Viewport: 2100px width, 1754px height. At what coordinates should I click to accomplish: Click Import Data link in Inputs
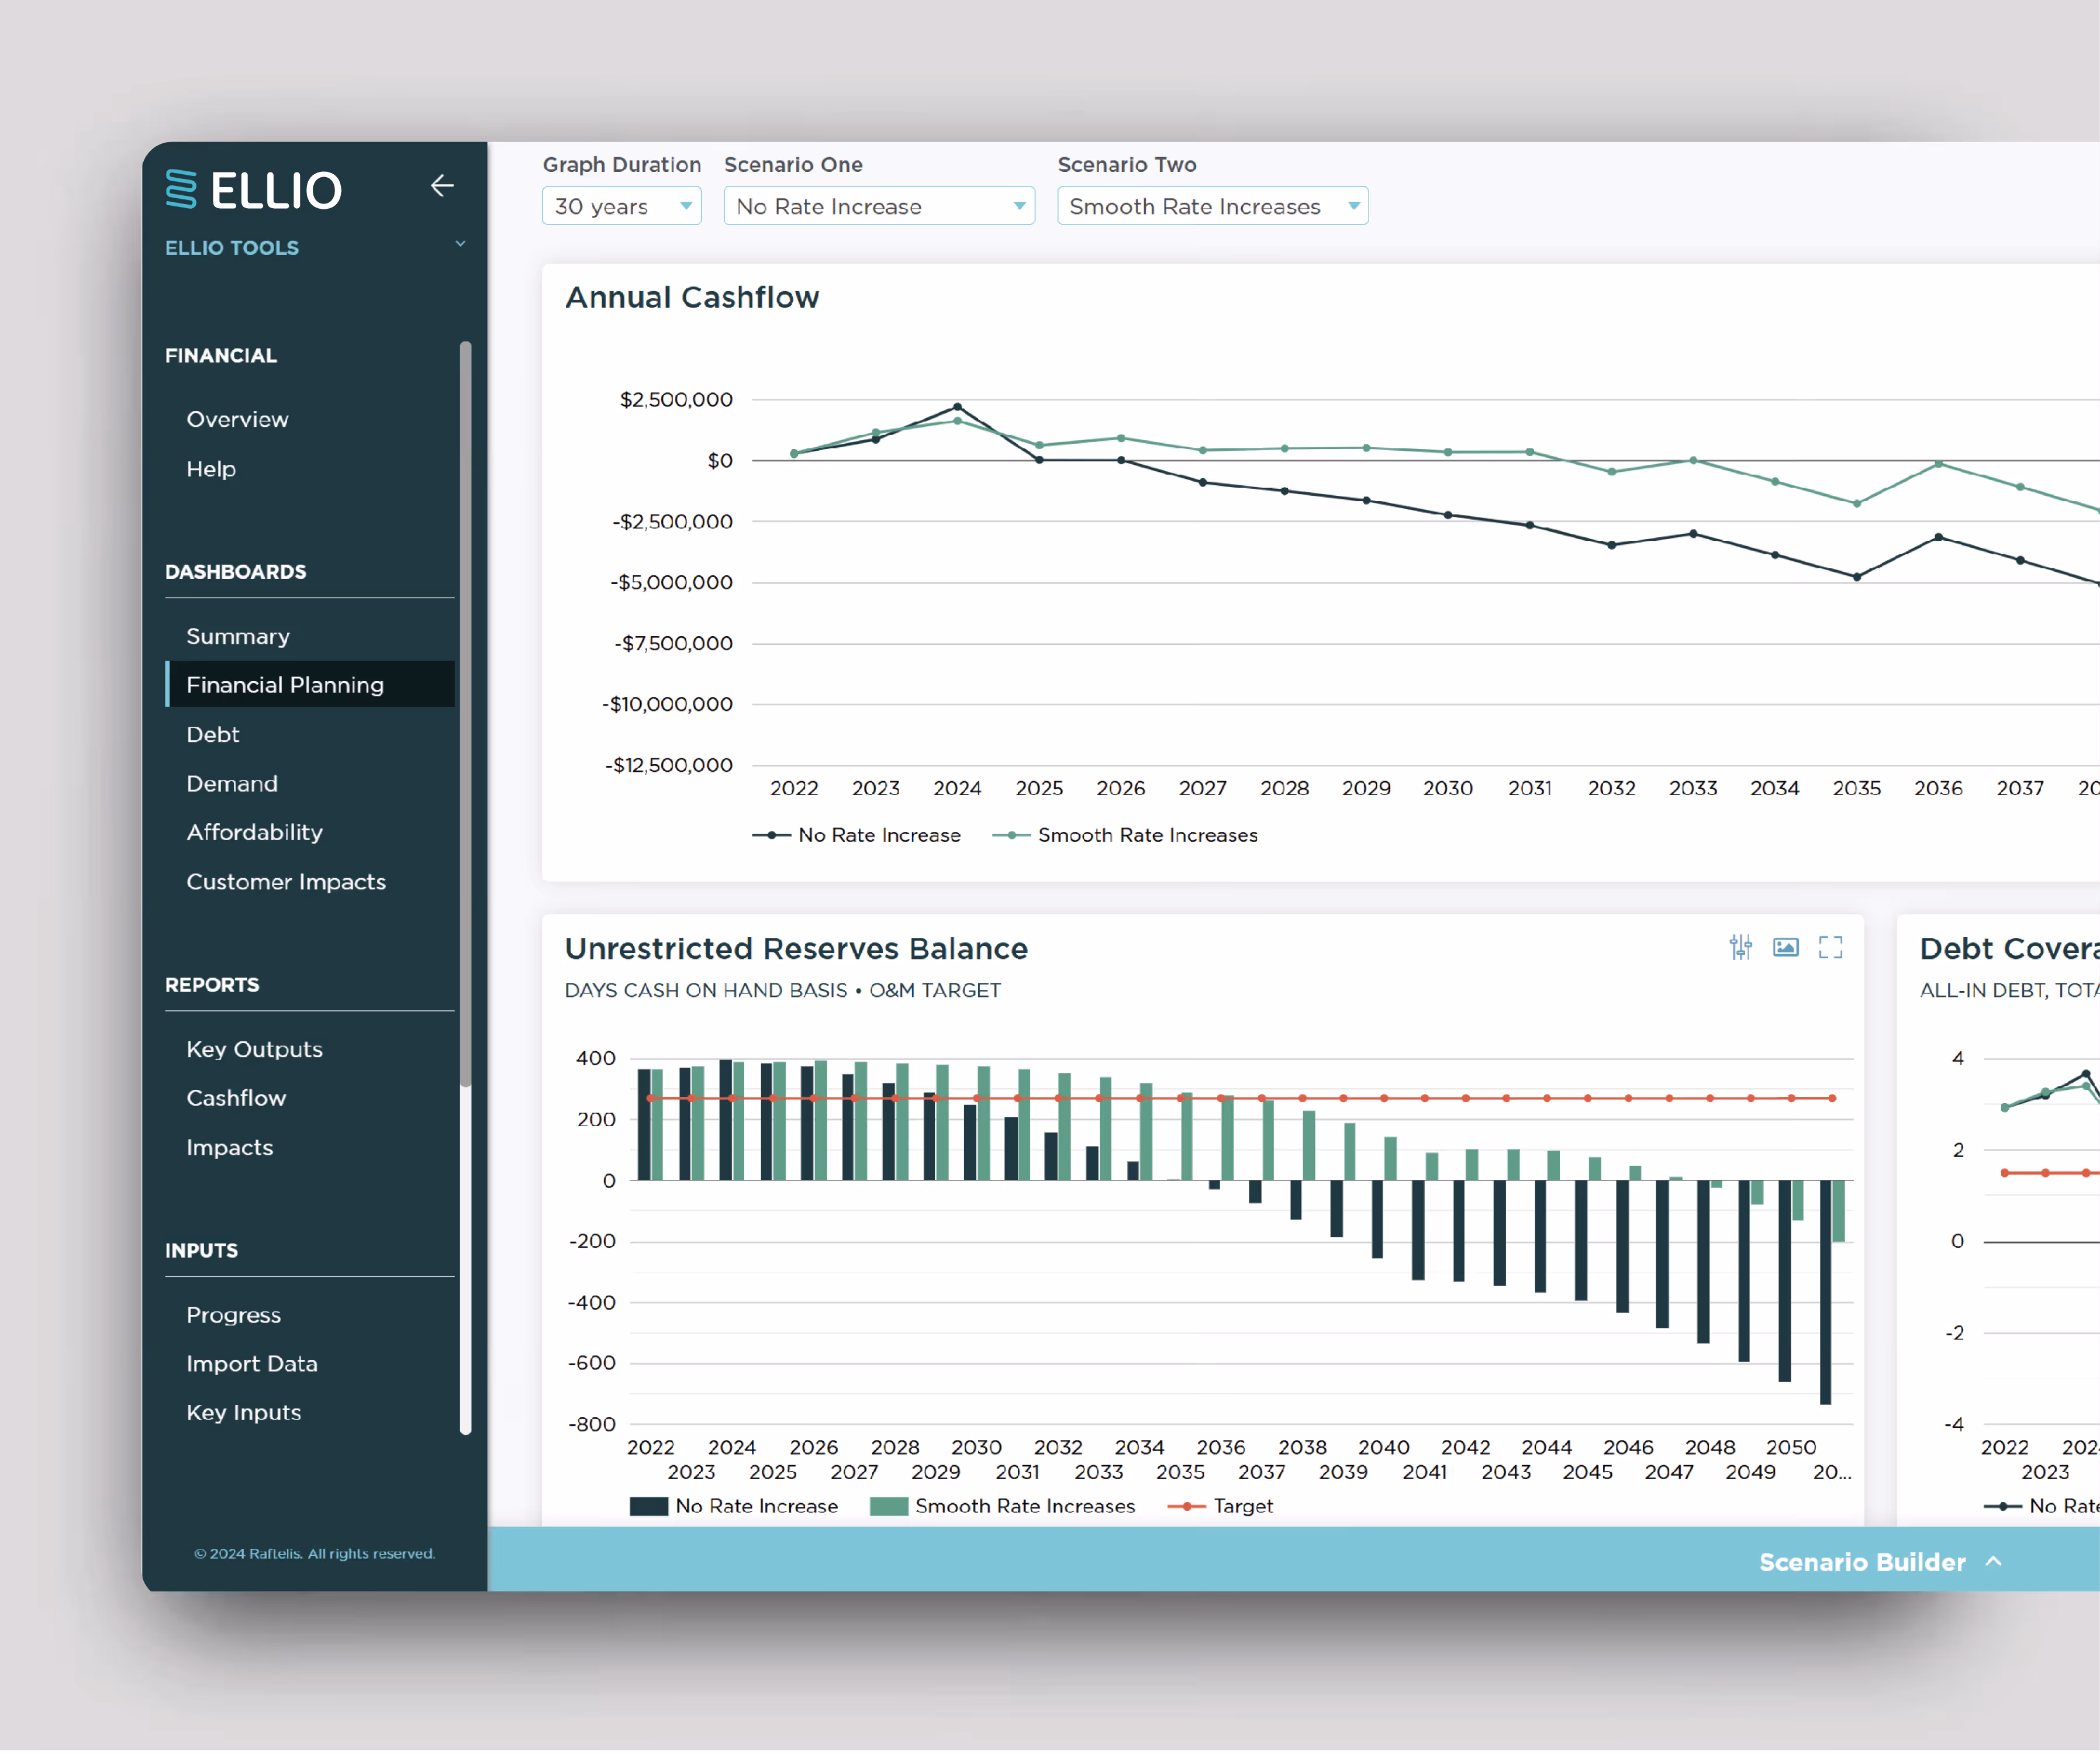coord(252,1365)
